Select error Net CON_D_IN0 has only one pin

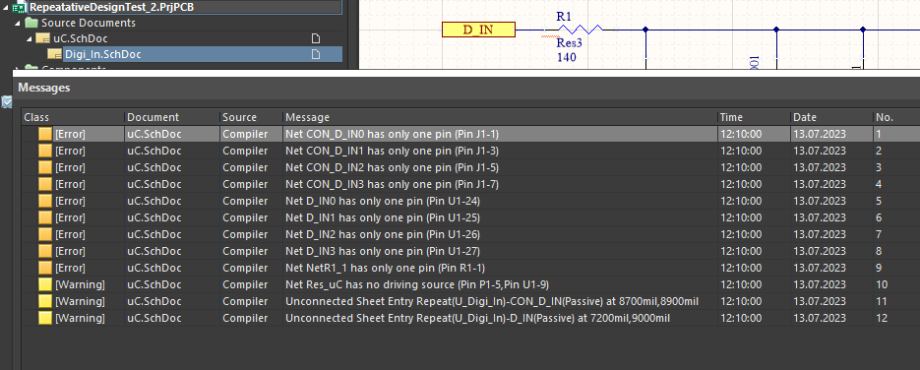pos(470,134)
